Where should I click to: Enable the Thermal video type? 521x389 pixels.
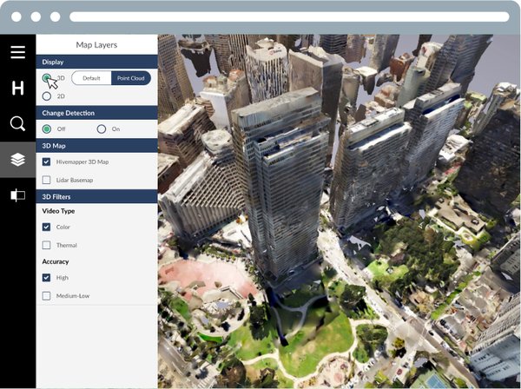pos(47,245)
